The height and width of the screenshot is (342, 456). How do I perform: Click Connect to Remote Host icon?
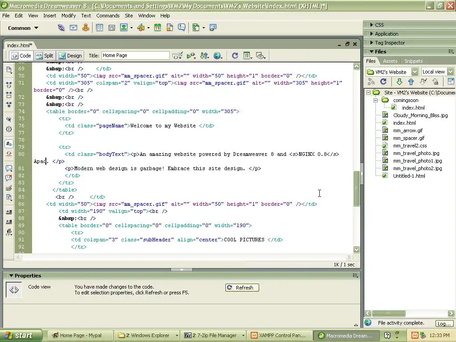[371, 82]
